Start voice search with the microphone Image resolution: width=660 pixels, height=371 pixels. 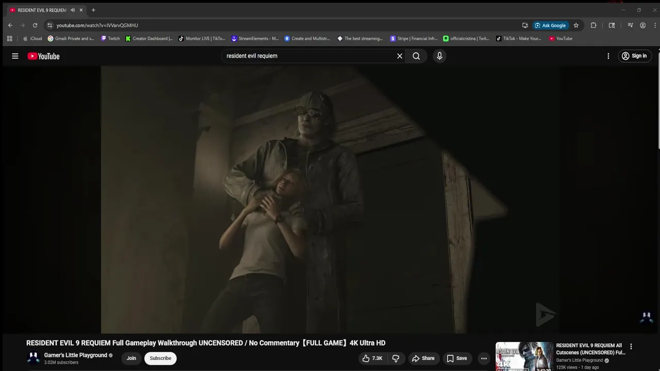(x=439, y=56)
